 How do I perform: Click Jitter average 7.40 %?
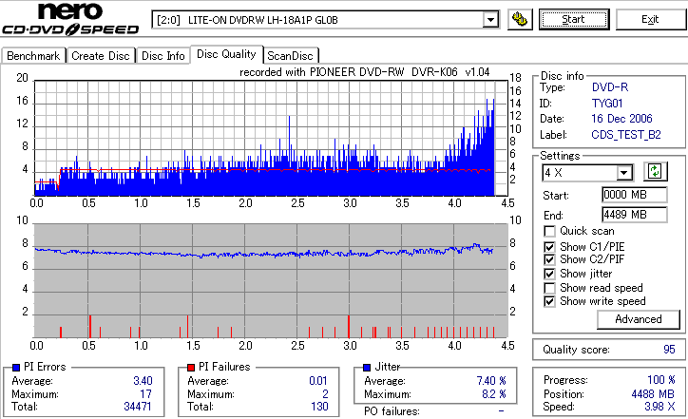(491, 381)
